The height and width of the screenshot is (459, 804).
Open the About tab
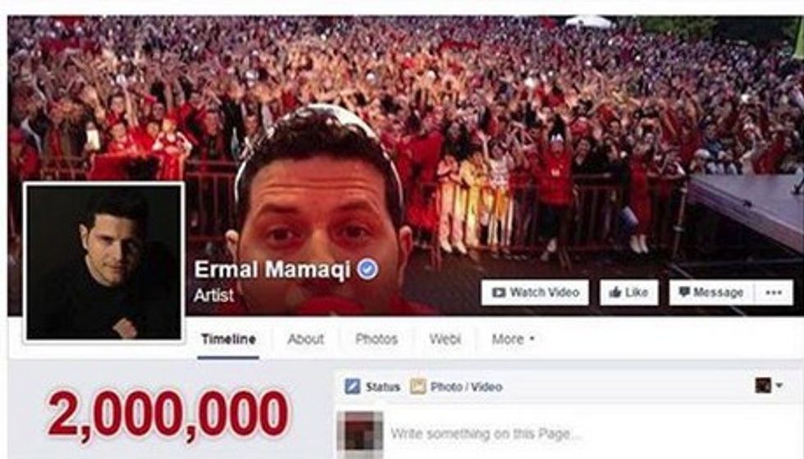point(305,339)
